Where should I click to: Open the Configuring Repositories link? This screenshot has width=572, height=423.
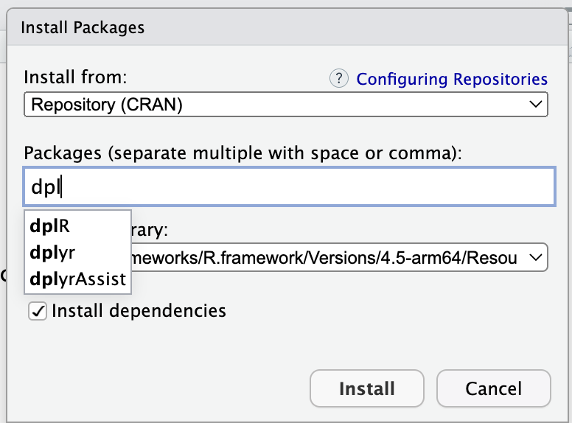(x=452, y=79)
